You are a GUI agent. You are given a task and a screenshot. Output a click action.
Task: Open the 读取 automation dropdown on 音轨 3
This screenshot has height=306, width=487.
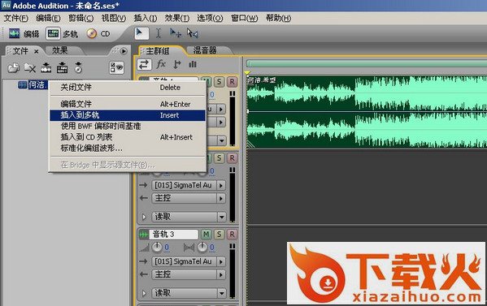click(x=222, y=293)
